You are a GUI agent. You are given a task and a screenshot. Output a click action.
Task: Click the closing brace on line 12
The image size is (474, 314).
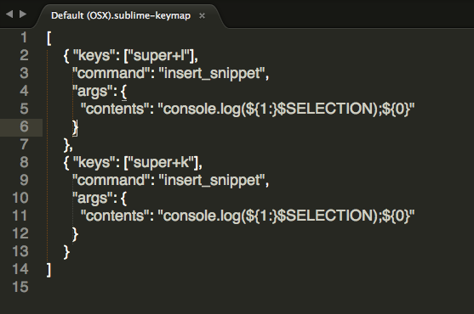[x=75, y=234]
